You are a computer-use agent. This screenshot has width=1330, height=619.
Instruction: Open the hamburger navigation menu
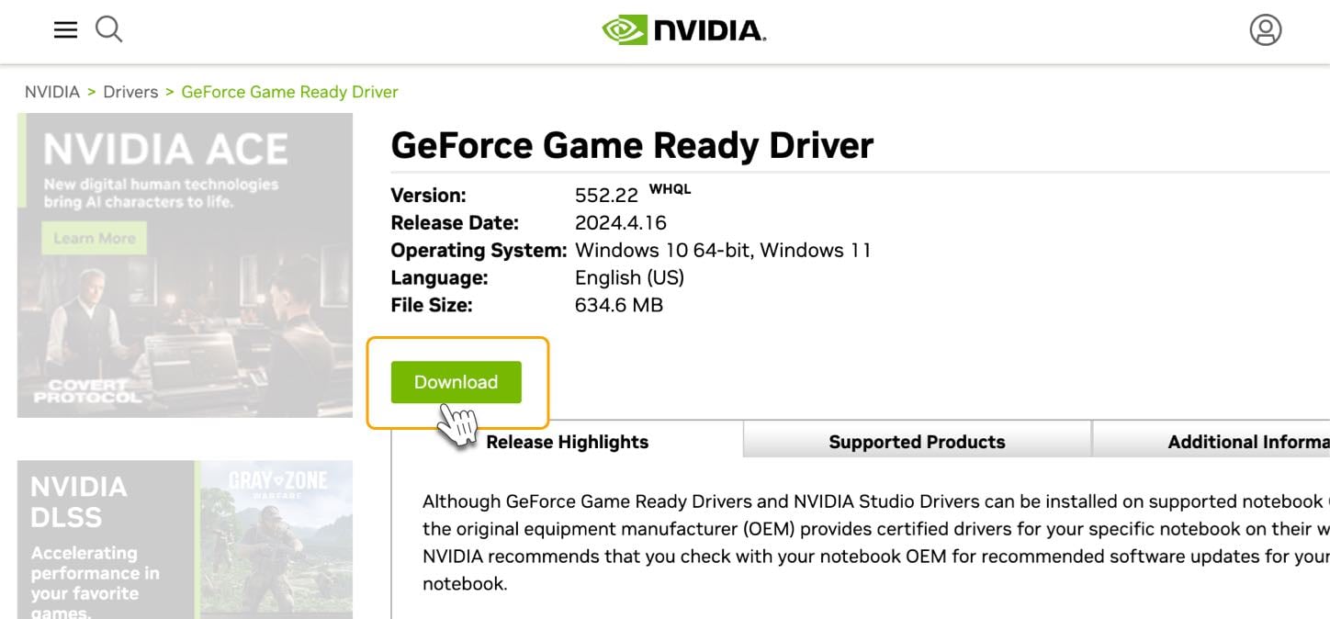coord(65,29)
